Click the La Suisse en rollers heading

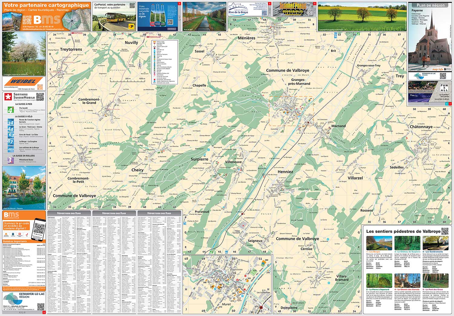tap(24, 156)
